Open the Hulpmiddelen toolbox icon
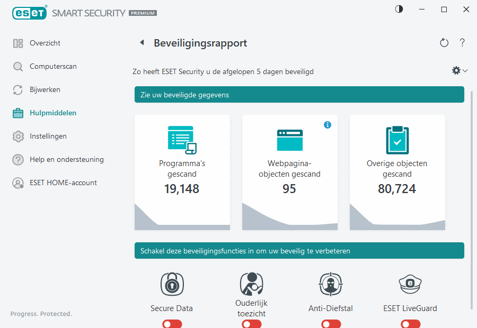 [17, 113]
